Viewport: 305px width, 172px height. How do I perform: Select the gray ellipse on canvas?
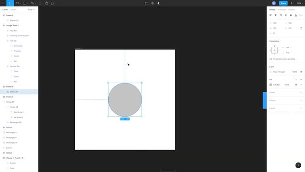pyautogui.click(x=125, y=100)
